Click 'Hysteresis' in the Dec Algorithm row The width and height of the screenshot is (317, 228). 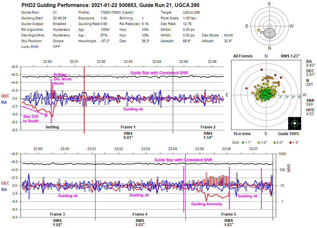[61, 35]
